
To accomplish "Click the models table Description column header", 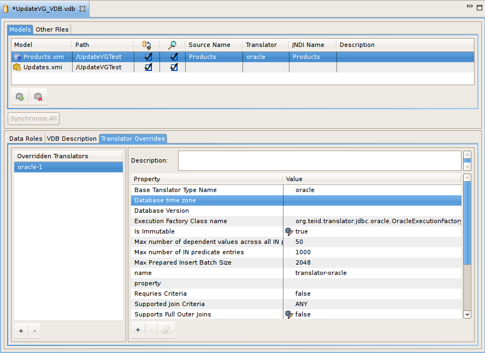I will (x=405, y=45).
